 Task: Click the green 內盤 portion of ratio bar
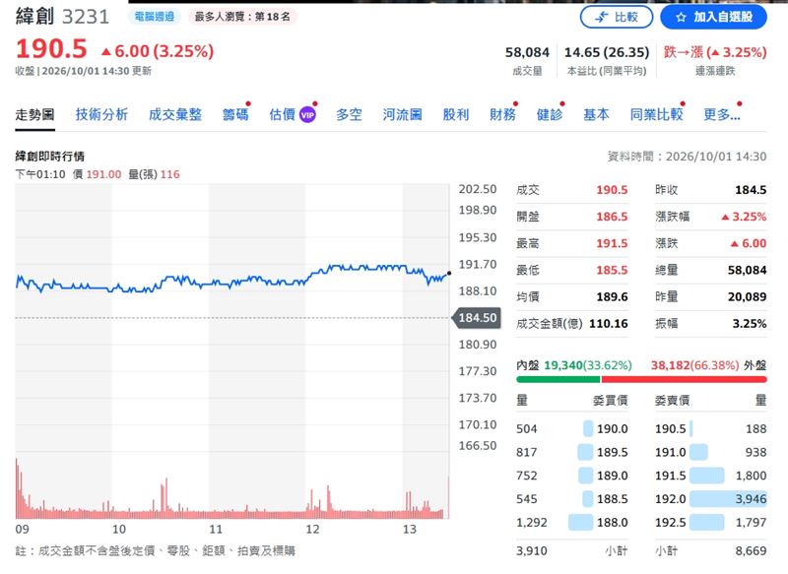(558, 379)
